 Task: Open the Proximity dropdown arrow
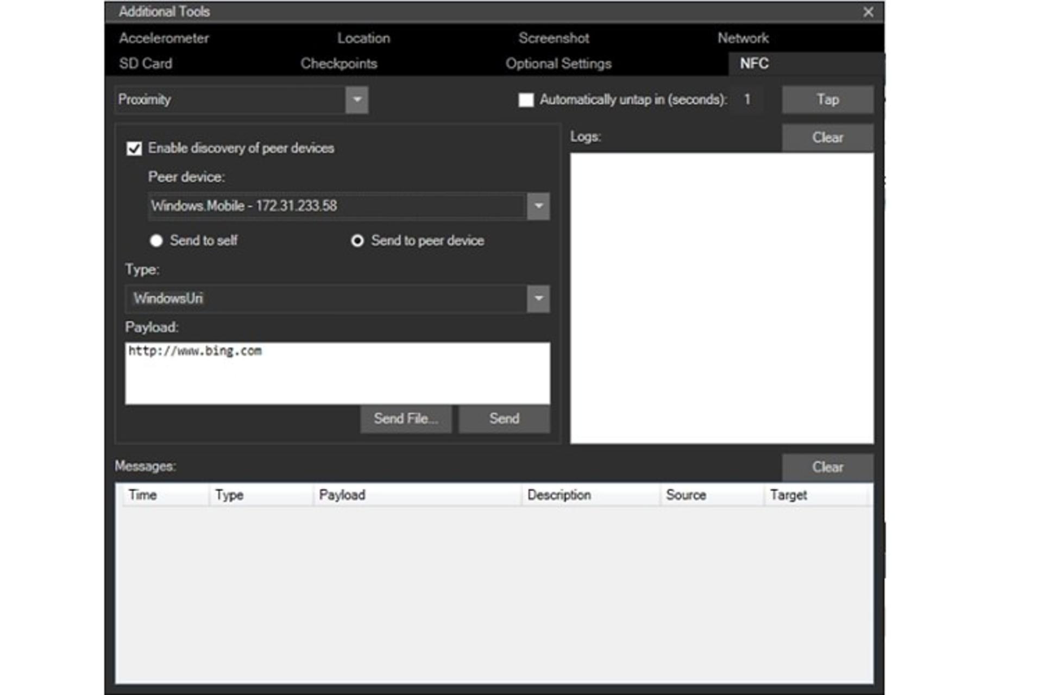pos(357,100)
